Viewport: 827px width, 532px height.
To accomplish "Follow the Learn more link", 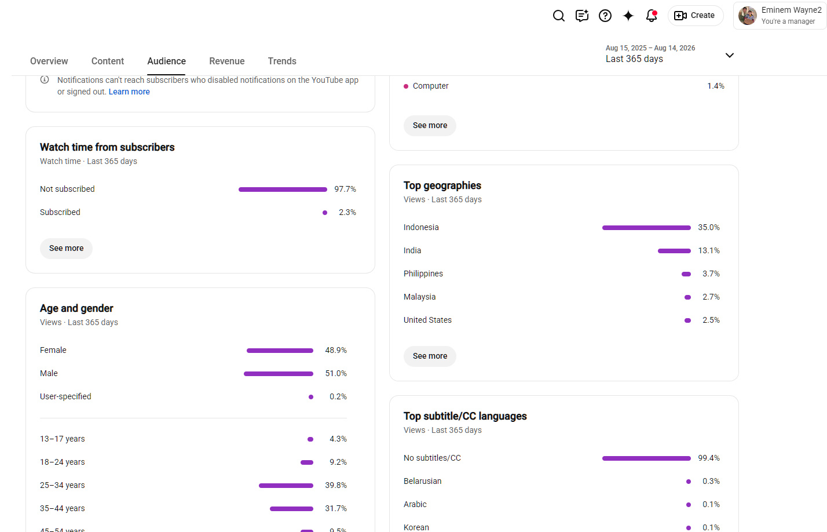I will 129,92.
